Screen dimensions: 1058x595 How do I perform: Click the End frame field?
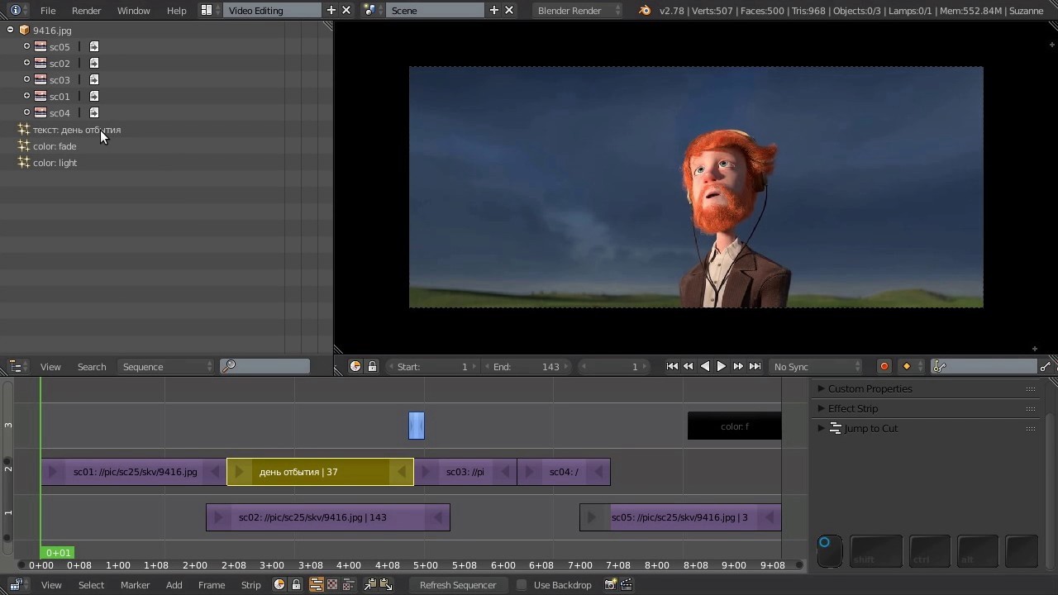pyautogui.click(x=527, y=367)
